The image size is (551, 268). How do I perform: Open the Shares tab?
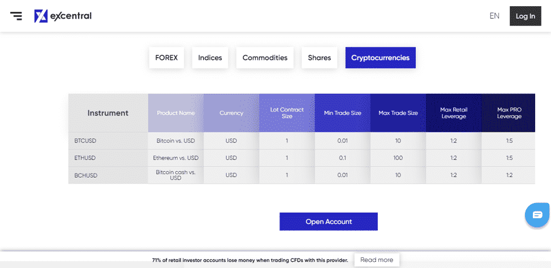click(320, 58)
